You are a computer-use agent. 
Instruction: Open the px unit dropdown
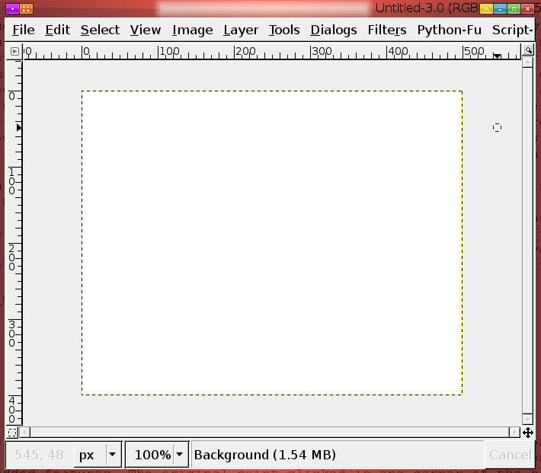112,455
